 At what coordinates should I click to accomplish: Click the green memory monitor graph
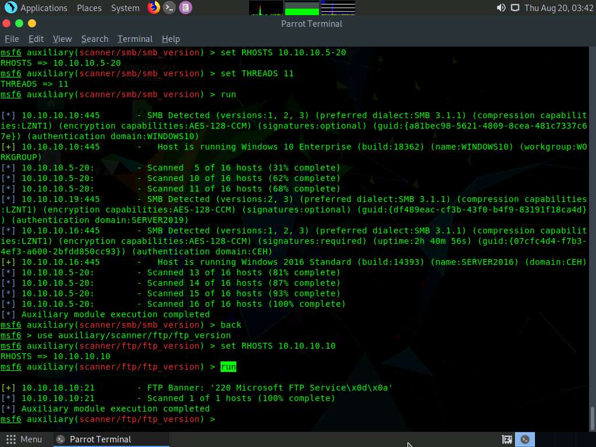tap(302, 8)
